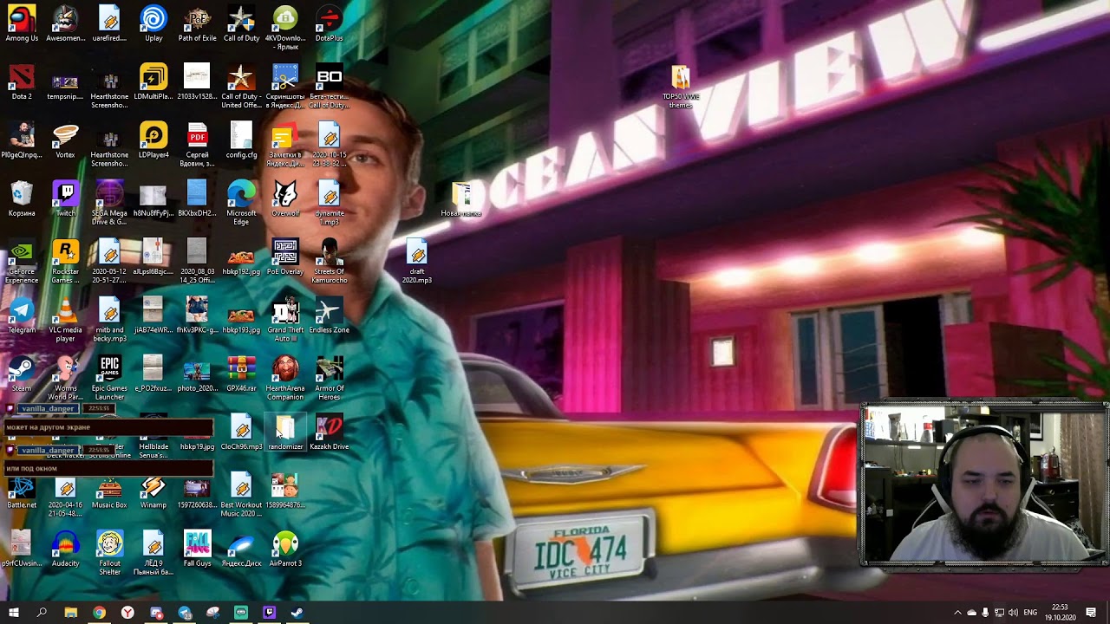This screenshot has height=624, width=1110.
Task: Launch Fall Guys desktop shortcut
Action: click(x=198, y=549)
